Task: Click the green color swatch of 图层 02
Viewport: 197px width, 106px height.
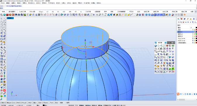Action: (x=196, y=34)
